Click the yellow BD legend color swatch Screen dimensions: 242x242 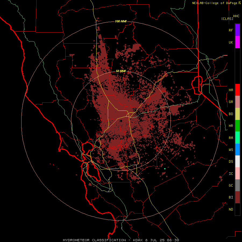point(237,114)
